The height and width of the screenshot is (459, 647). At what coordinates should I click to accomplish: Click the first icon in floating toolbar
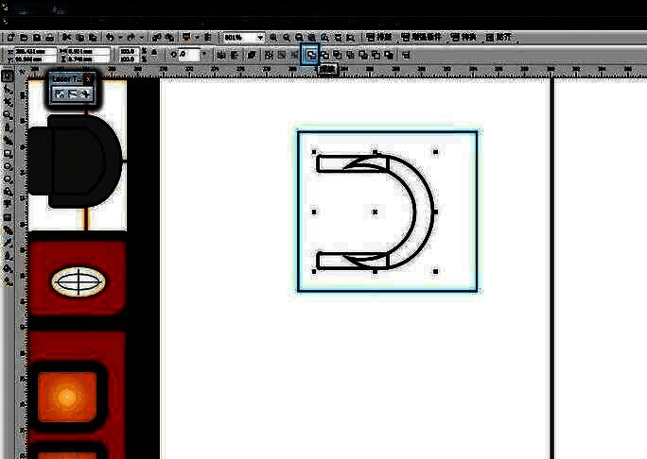[x=59, y=93]
